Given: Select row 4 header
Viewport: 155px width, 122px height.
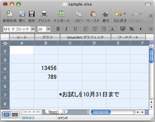Looking at the screenshot, I should coord(5,68).
